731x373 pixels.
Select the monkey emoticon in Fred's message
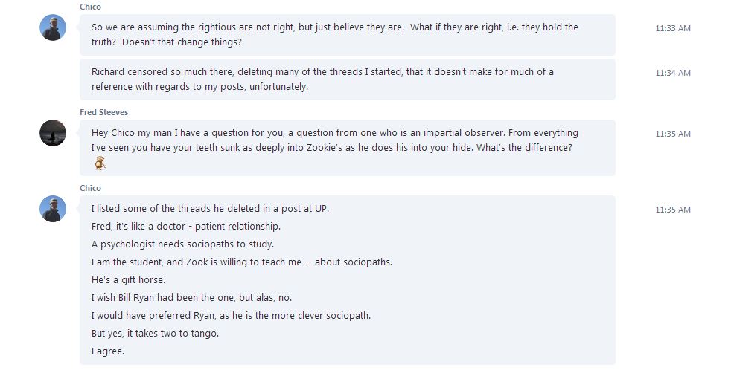100,163
